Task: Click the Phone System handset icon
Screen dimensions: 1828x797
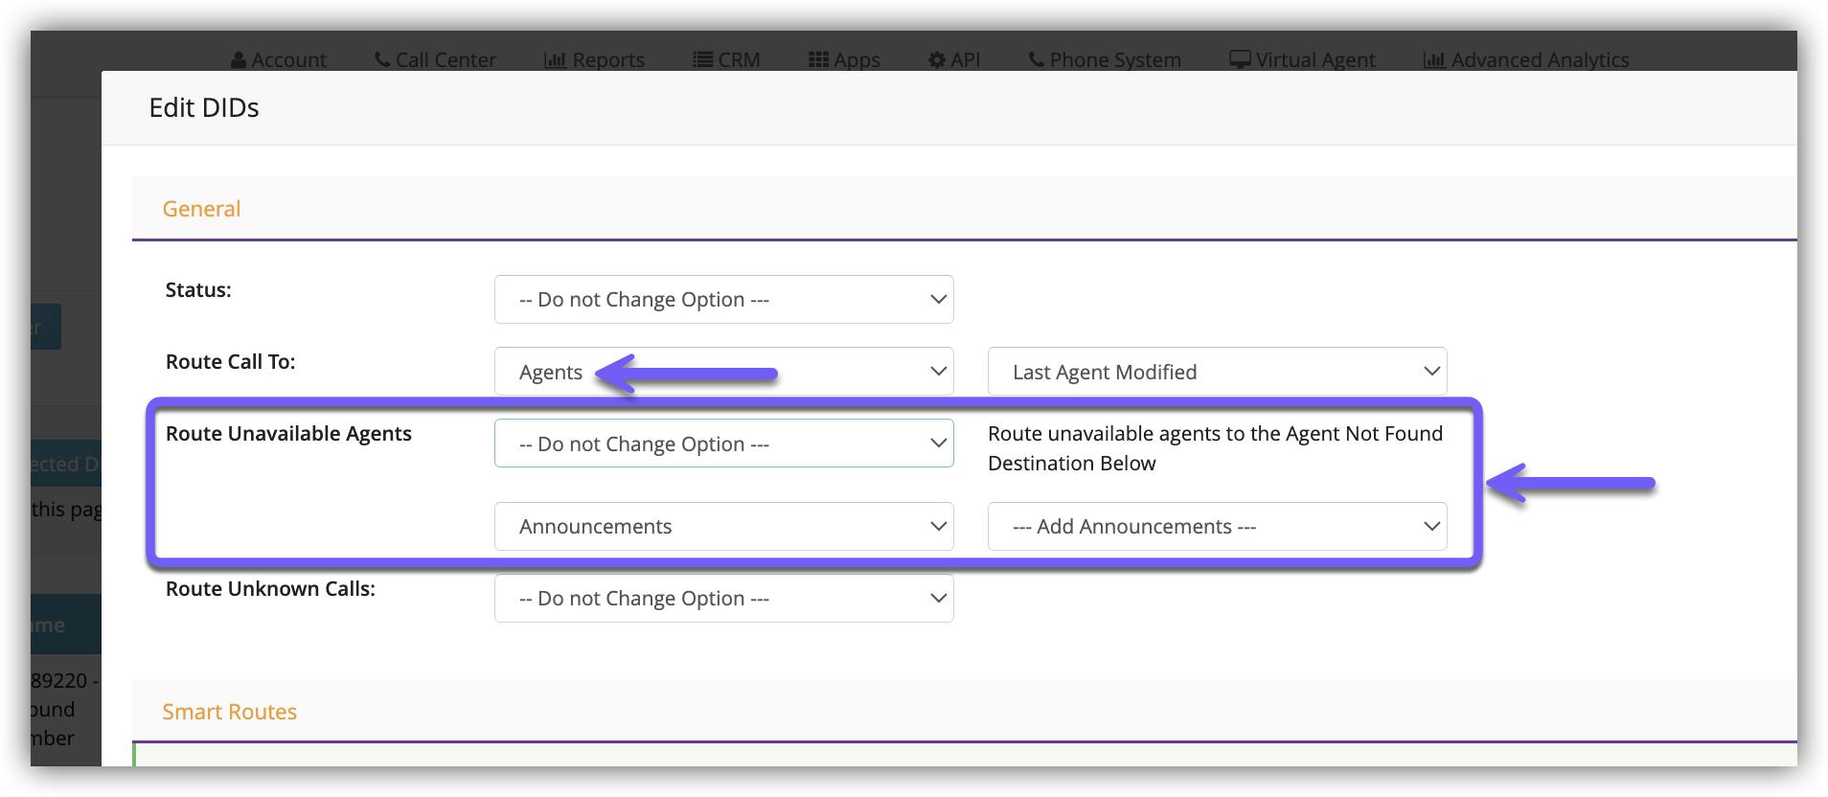Action: tap(1037, 60)
